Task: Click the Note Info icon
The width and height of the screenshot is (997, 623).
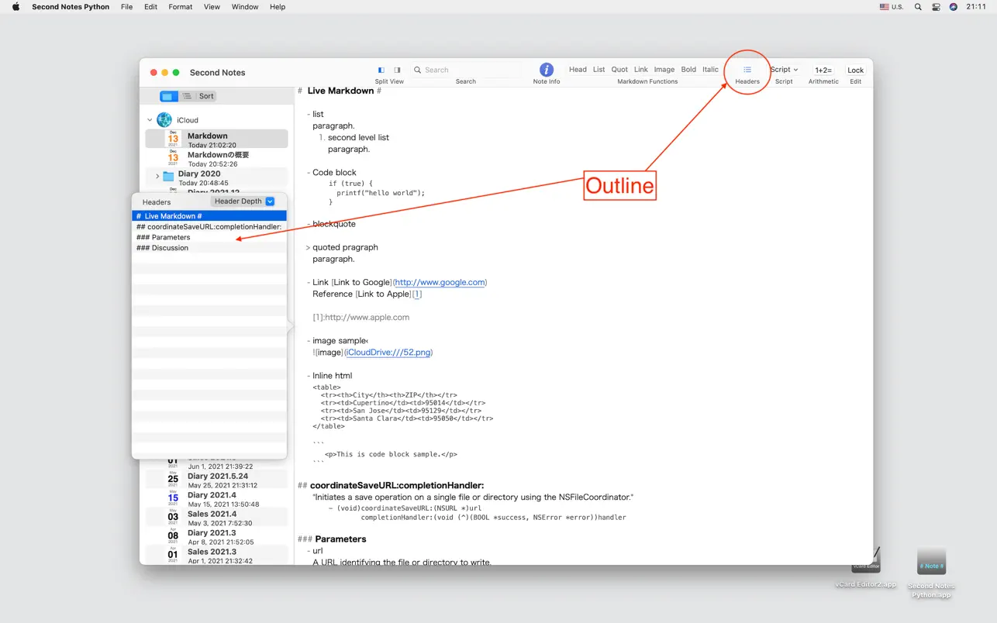Action: [547, 70]
